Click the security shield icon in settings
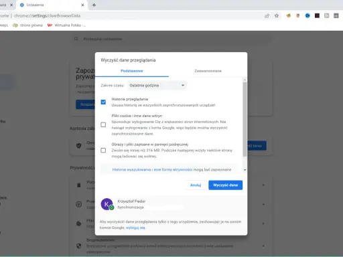 [x=78, y=146]
